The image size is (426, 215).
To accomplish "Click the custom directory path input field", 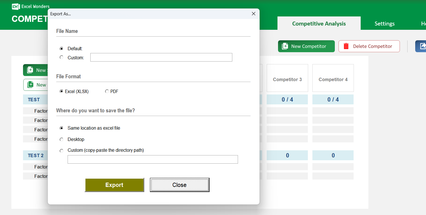I will pyautogui.click(x=153, y=159).
